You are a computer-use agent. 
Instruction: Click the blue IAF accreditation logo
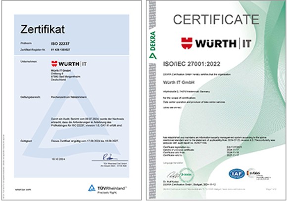click(237, 174)
